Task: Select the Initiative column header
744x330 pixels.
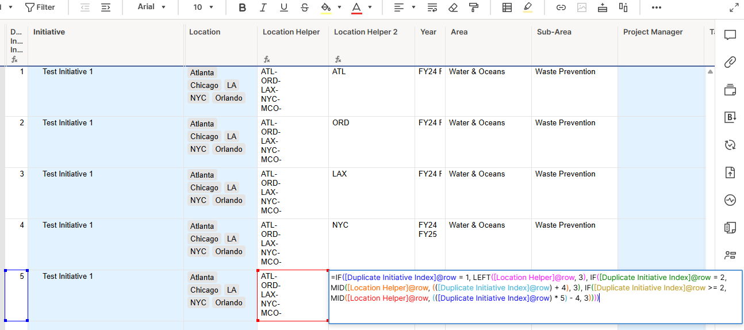Action: pyautogui.click(x=106, y=45)
